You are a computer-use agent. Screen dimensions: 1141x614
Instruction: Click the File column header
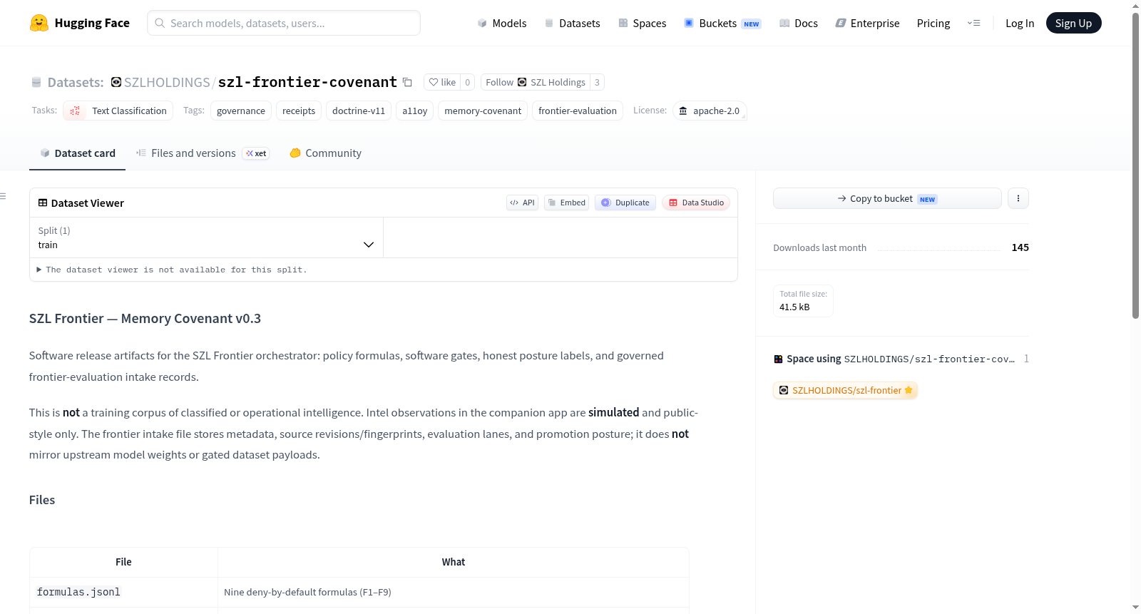(123, 562)
